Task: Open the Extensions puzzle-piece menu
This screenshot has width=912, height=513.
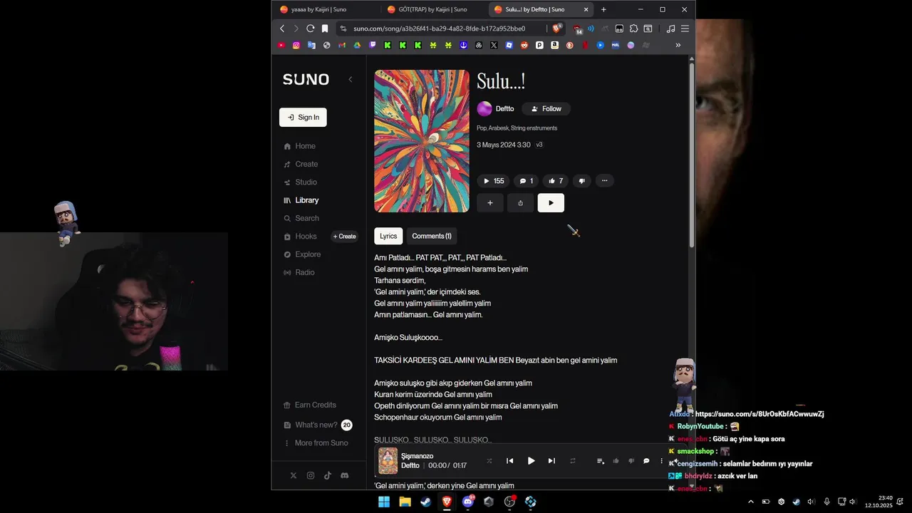Action: 633,28
